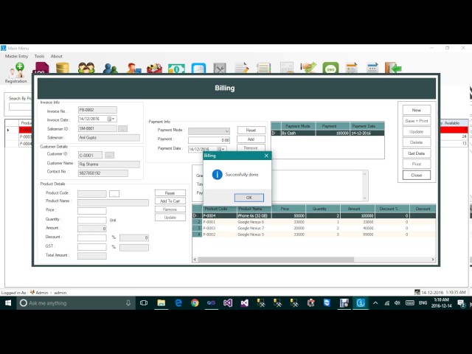
Task: Click the Save + Print button
Action: (417, 121)
